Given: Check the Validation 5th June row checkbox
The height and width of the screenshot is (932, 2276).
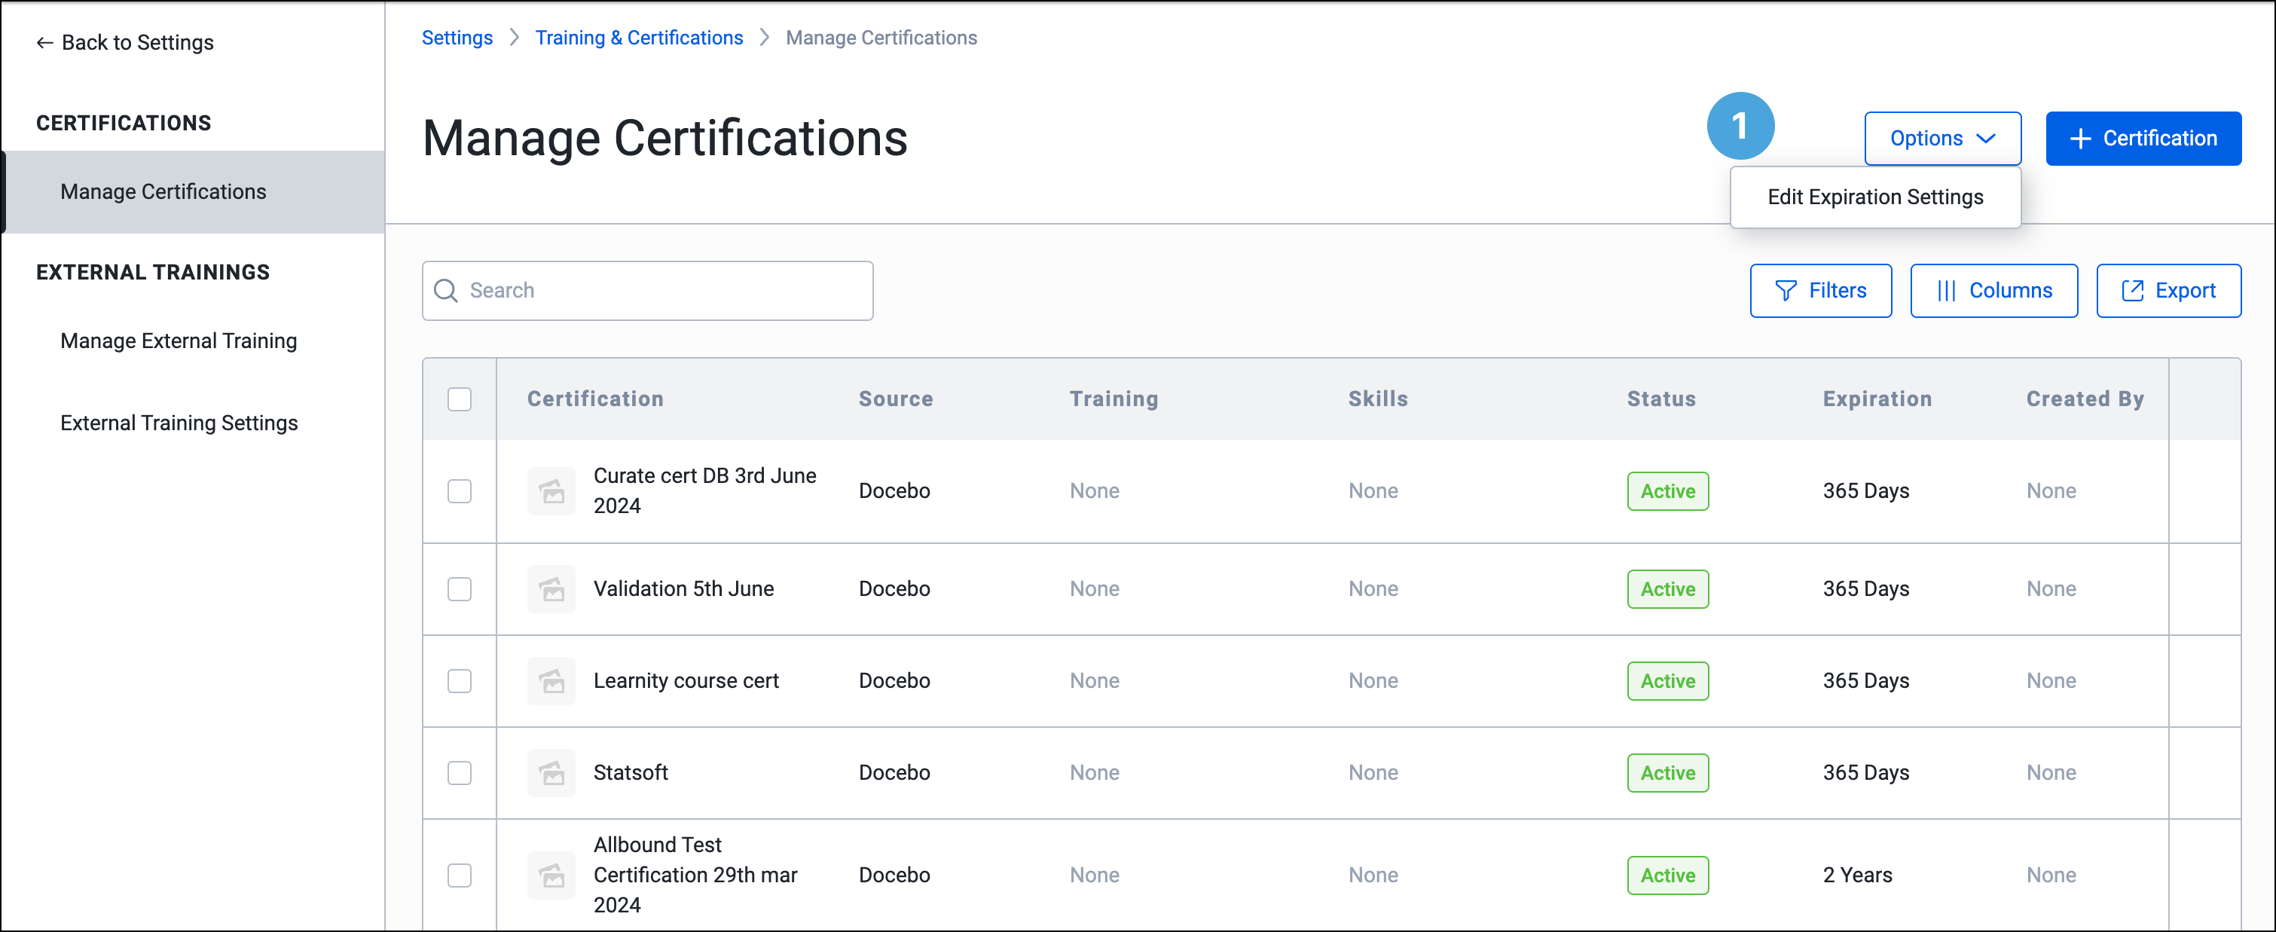Looking at the screenshot, I should 460,589.
